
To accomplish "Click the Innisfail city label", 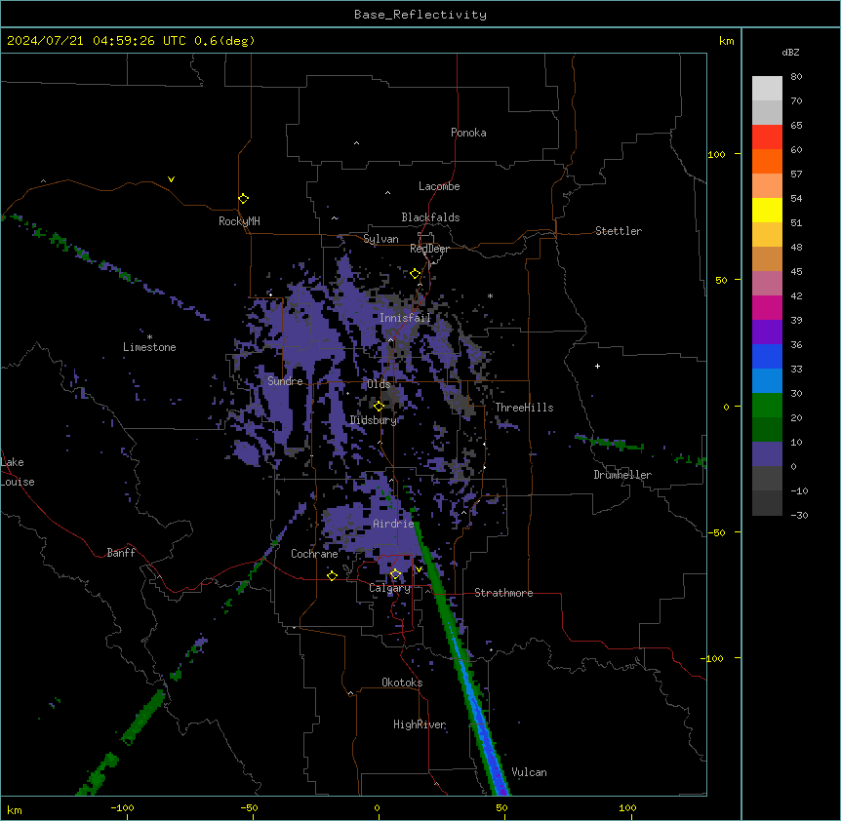I will [x=406, y=318].
